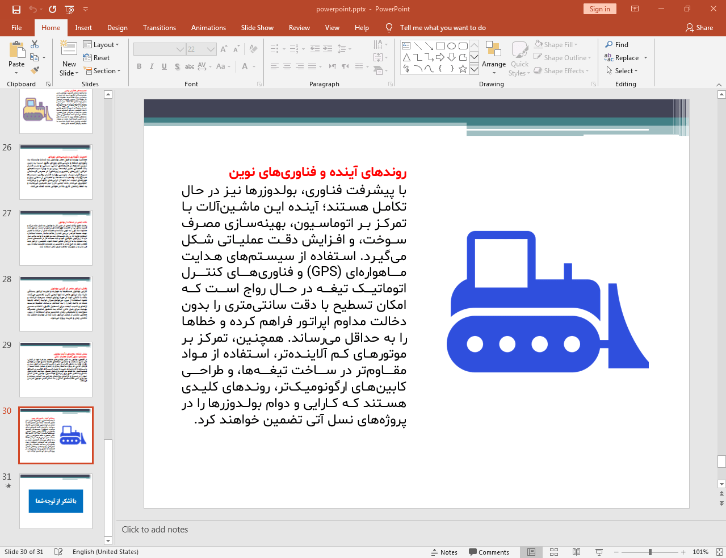Choose the 5-point star shape
The image size is (726, 558).
click(463, 69)
